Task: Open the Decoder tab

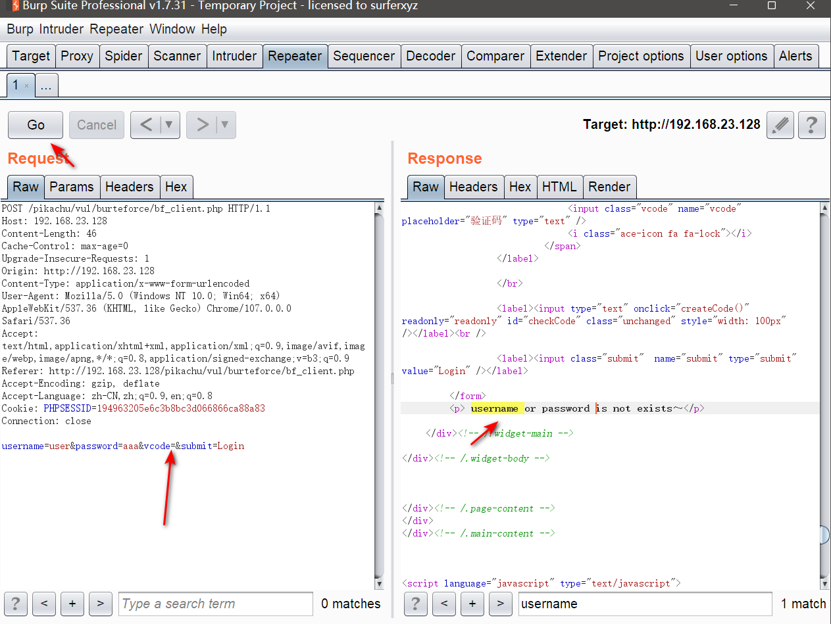Action: (430, 56)
